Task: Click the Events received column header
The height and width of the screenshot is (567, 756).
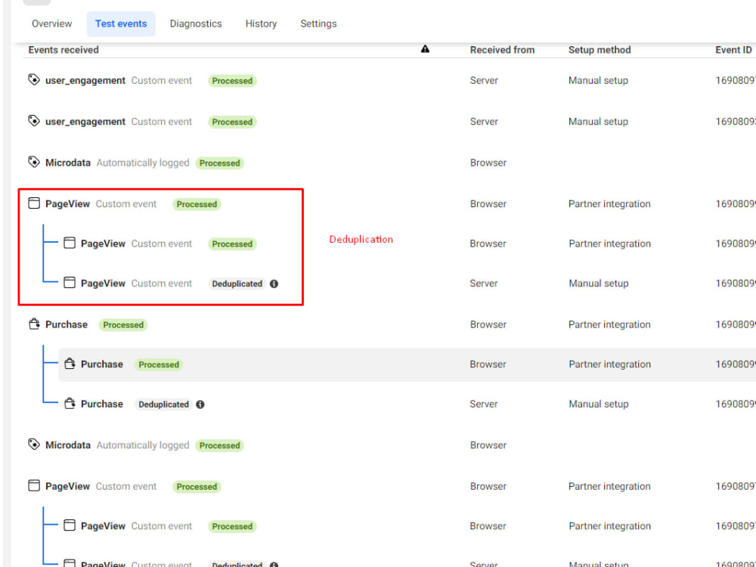Action: click(x=63, y=50)
